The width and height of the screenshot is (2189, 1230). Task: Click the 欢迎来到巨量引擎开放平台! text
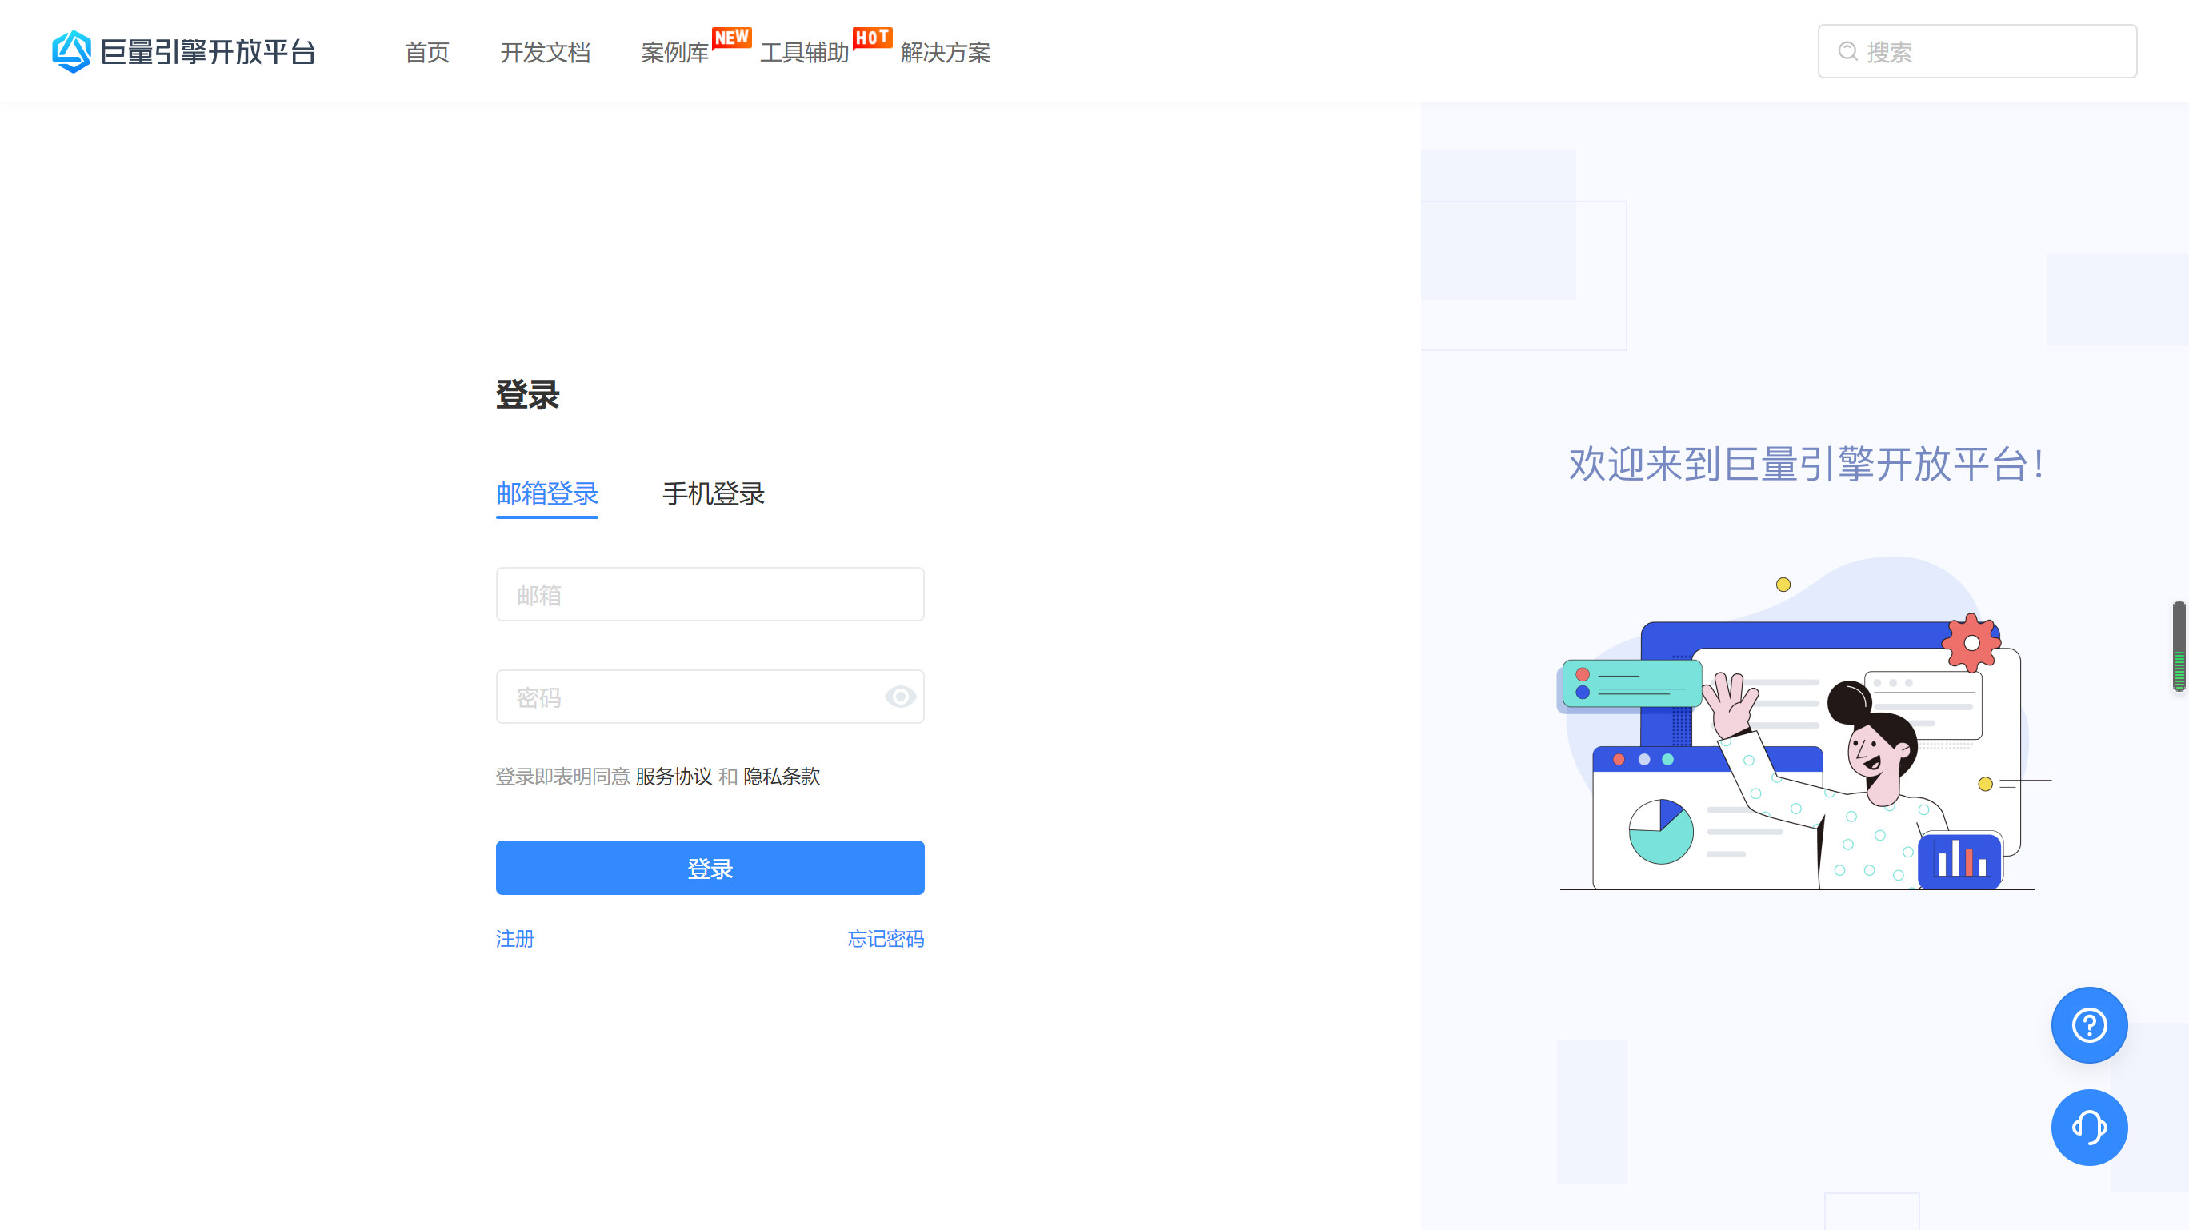pyautogui.click(x=1806, y=465)
